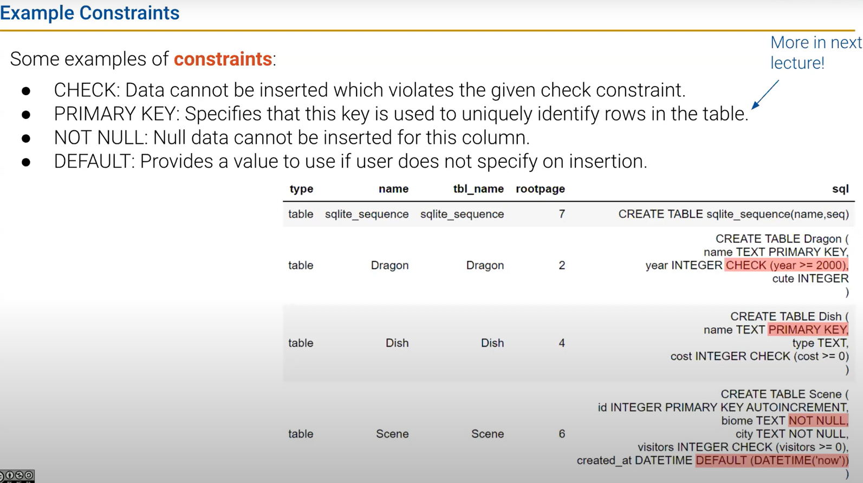Select highlighted 'PRIMARY KEY' in Dish table SQL
Image resolution: width=863 pixels, height=483 pixels.
(807, 330)
